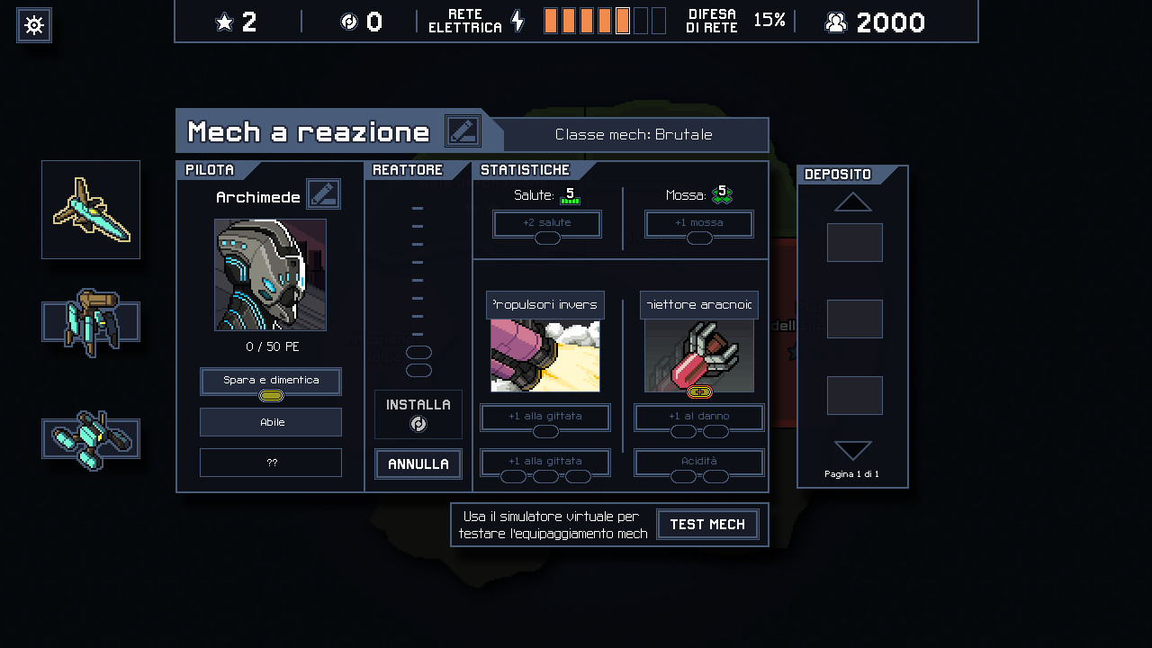Select the Propulsori inversi weapon image
The height and width of the screenshot is (648, 1152).
click(x=545, y=355)
